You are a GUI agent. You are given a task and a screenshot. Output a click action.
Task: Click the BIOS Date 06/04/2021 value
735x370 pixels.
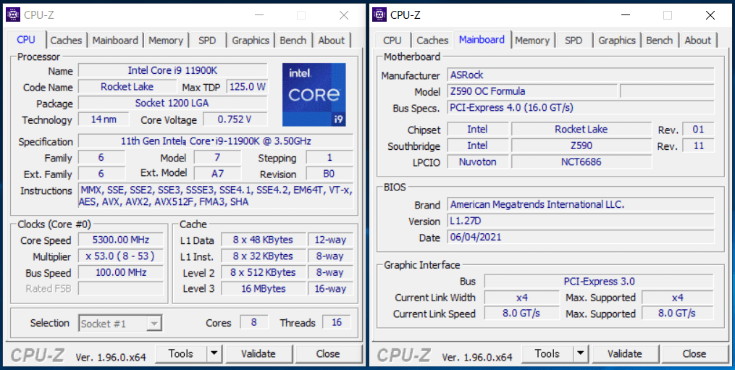coord(581,237)
